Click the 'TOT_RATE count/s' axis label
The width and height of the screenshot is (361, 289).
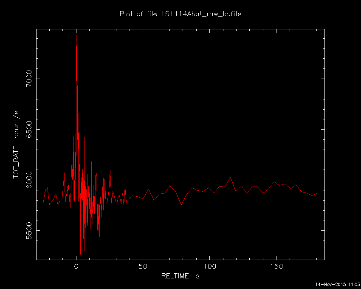(x=16, y=144)
